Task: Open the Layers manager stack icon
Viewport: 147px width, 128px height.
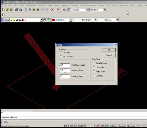Action: tap(45, 20)
